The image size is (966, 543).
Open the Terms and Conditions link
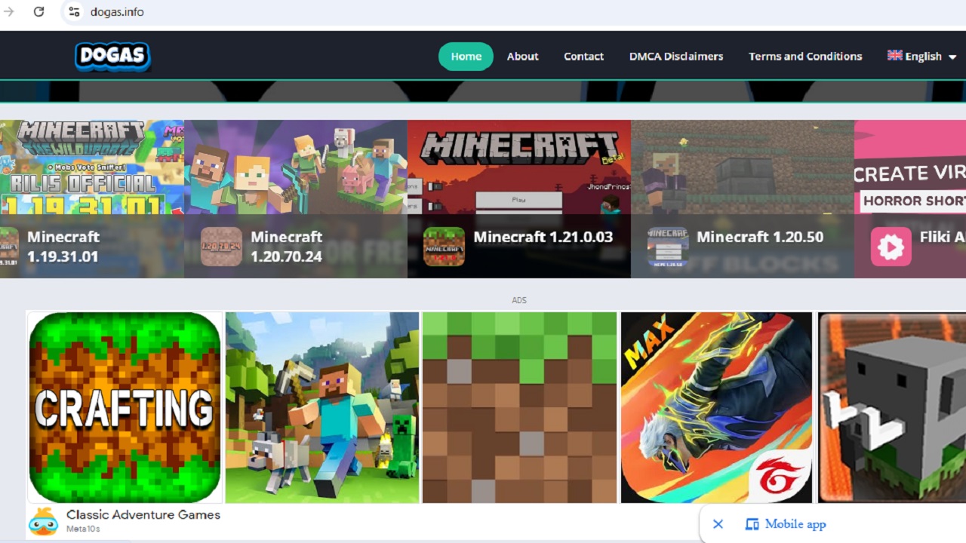click(805, 56)
